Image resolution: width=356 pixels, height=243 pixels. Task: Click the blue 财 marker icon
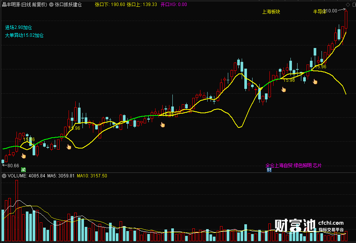[x=269, y=169]
